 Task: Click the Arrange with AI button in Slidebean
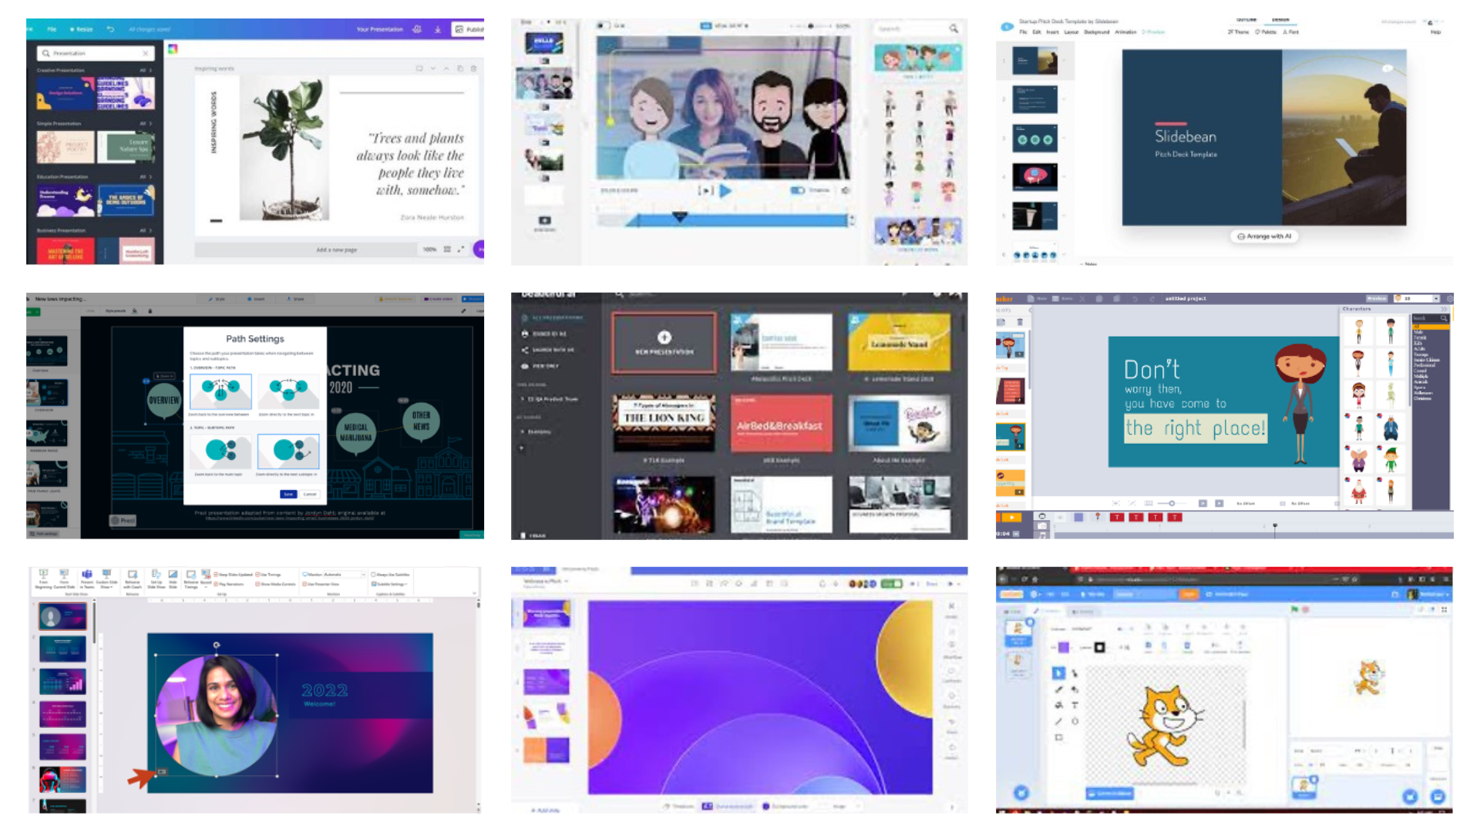tap(1264, 237)
